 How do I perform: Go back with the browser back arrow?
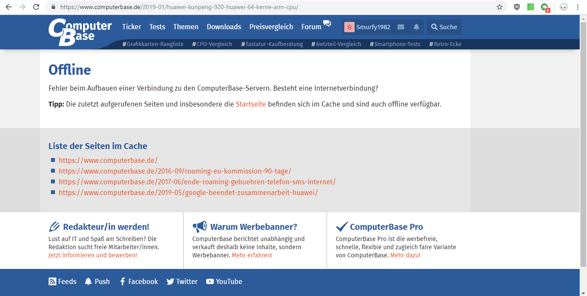[x=9, y=7]
